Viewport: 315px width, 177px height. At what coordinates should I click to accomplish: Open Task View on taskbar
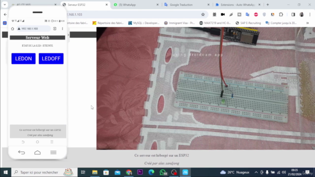click(x=83, y=172)
